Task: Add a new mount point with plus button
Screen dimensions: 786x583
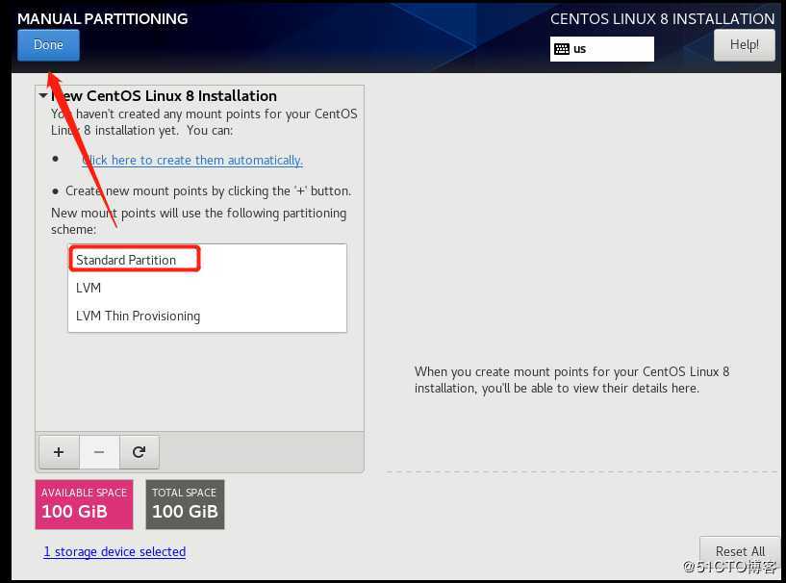Action: coord(59,452)
